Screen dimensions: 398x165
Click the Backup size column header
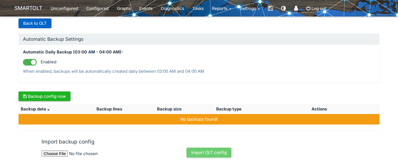pyautogui.click(x=169, y=109)
